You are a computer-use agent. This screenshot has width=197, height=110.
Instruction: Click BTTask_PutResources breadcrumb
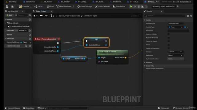[68, 16]
